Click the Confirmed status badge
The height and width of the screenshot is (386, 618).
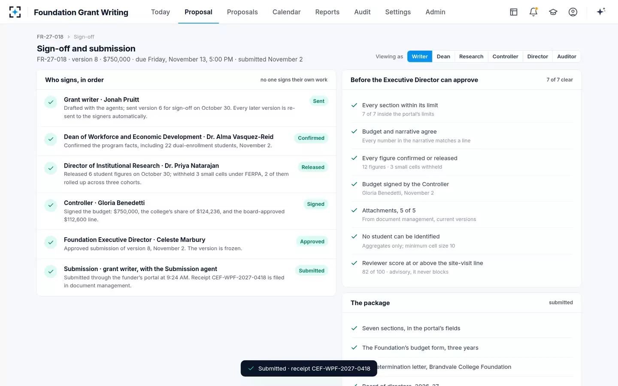[x=311, y=138]
